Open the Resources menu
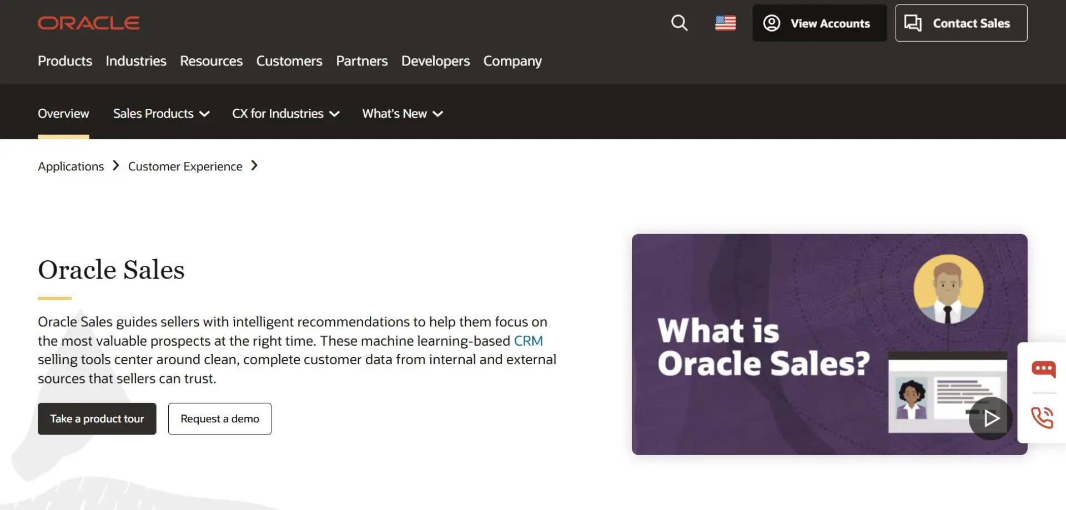 coord(211,61)
